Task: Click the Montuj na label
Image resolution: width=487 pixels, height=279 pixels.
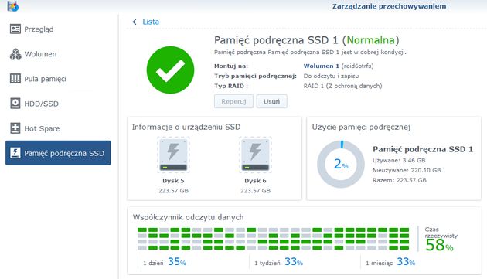Action: pyautogui.click(x=231, y=66)
